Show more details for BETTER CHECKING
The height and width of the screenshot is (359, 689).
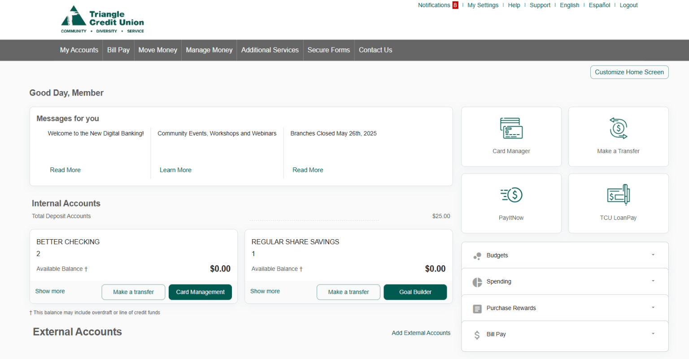50,291
